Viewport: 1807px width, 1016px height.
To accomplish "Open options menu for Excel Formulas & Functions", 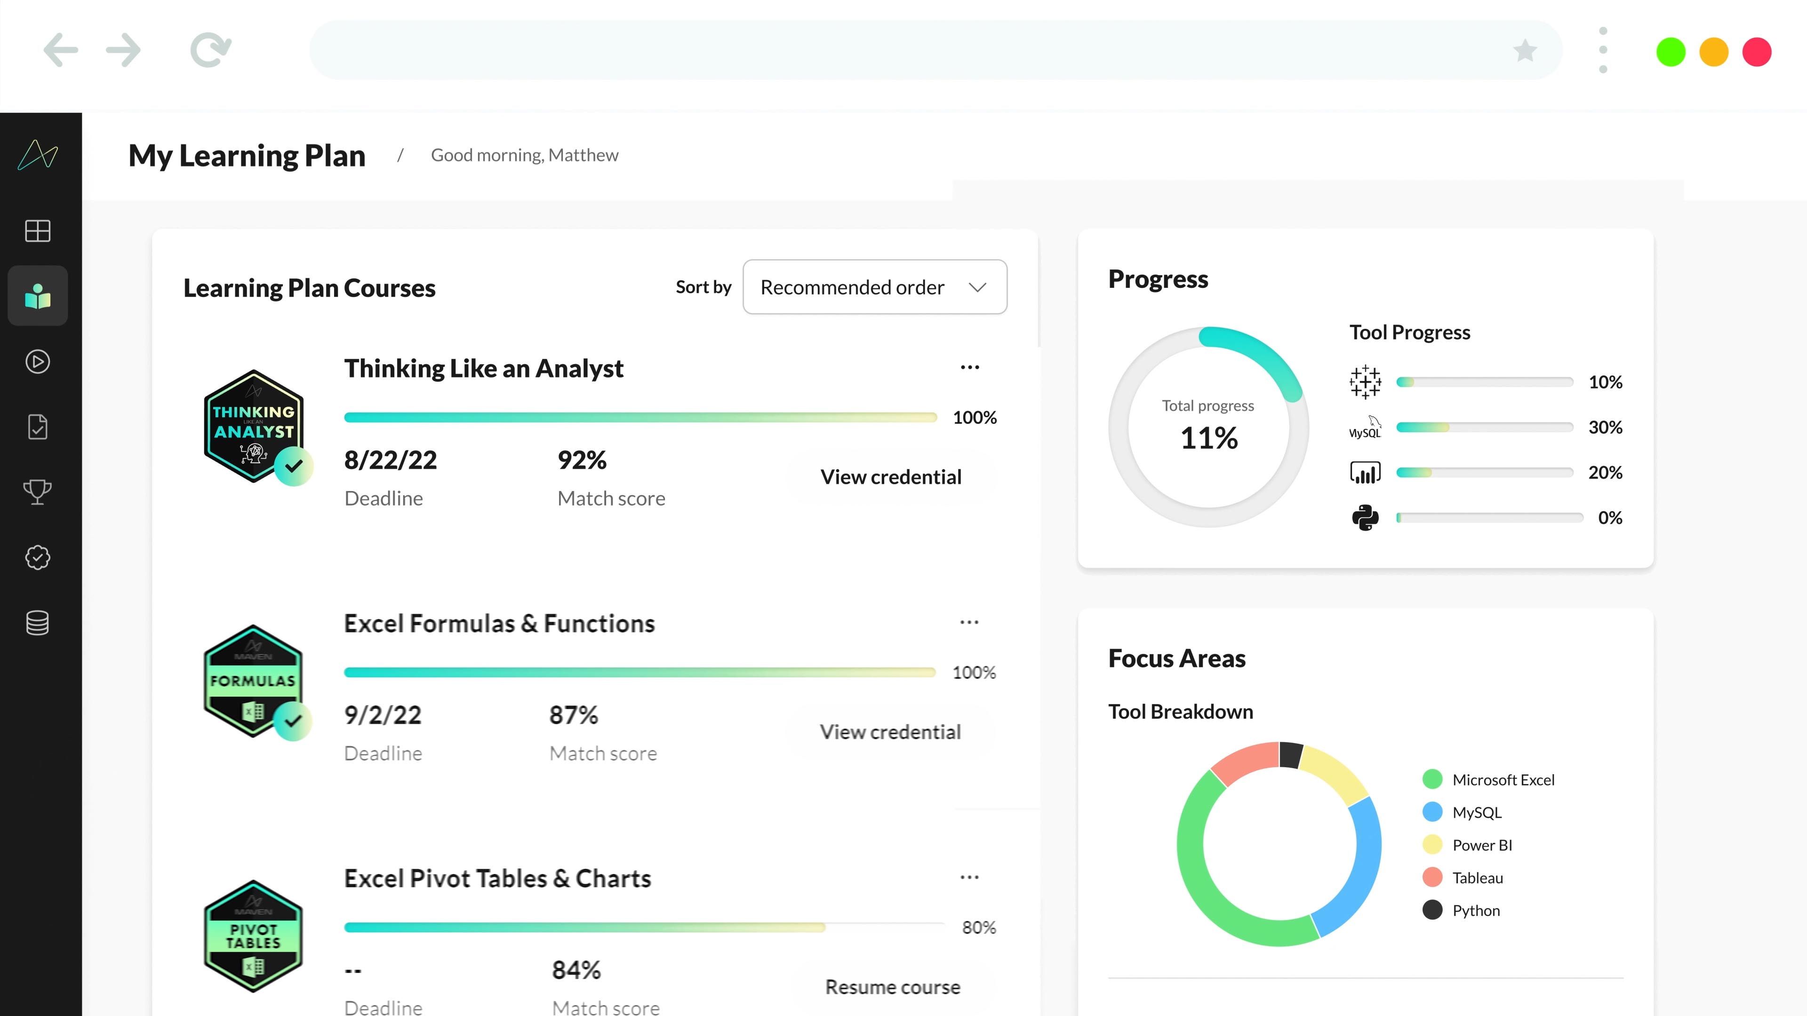I will (969, 622).
